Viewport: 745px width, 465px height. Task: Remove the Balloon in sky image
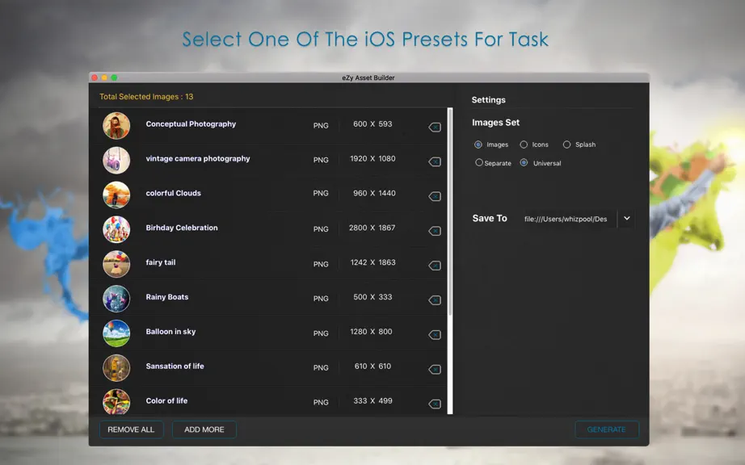pyautogui.click(x=434, y=335)
